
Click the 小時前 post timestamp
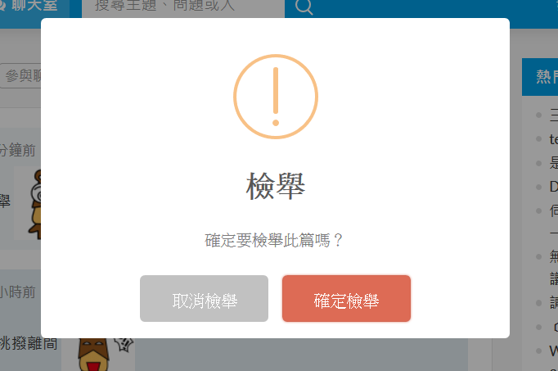[x=17, y=292]
